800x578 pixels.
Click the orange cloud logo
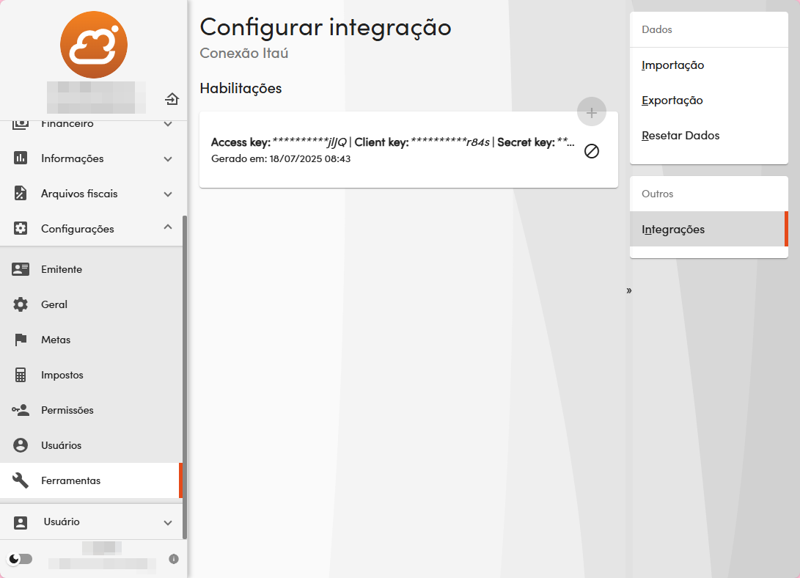[94, 45]
